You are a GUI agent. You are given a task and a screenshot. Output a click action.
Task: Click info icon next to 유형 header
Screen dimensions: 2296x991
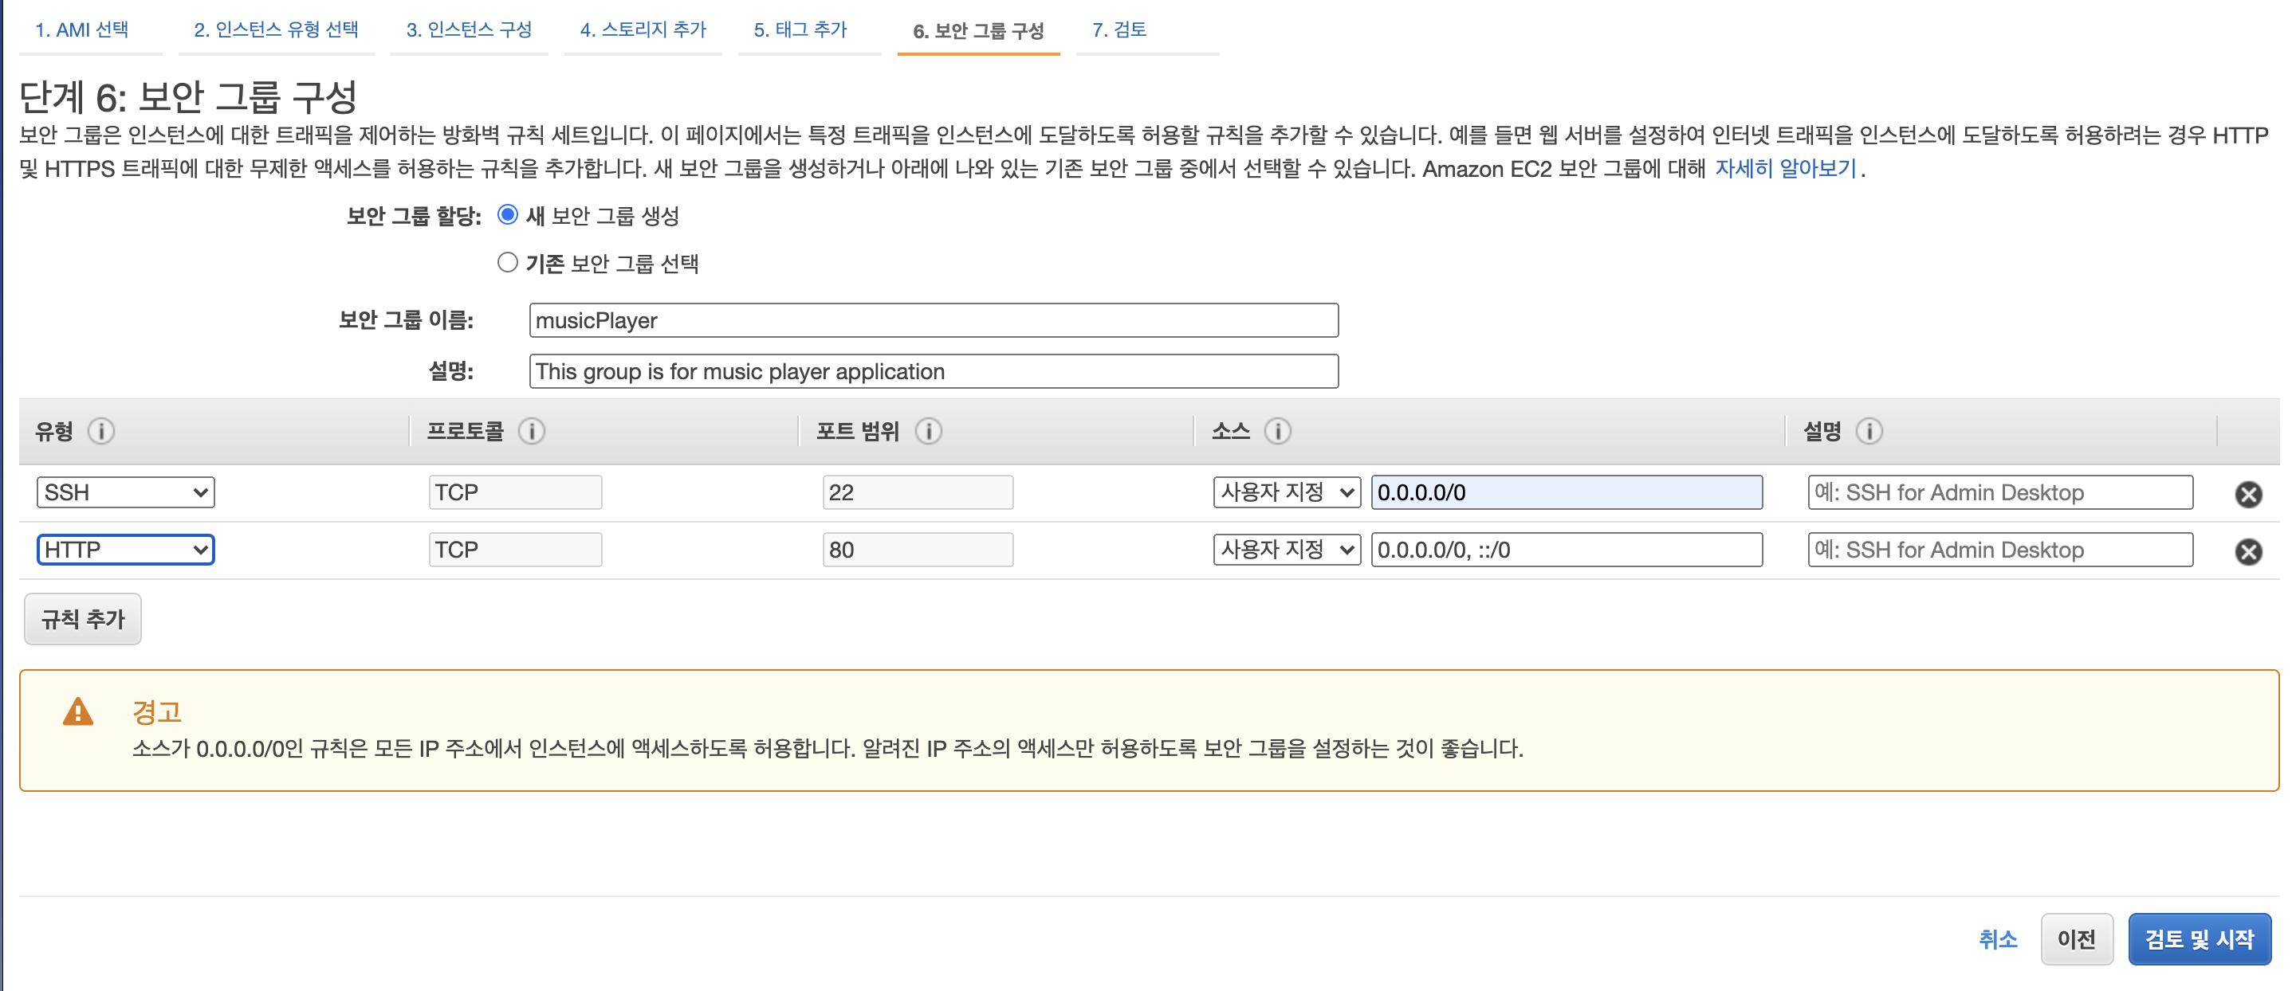click(x=100, y=431)
